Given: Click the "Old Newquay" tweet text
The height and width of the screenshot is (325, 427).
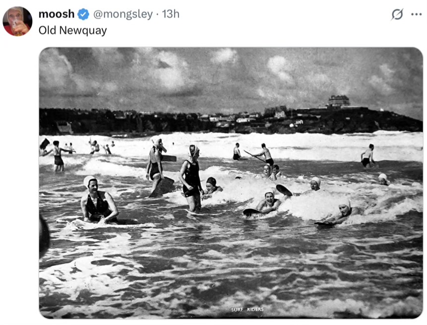Looking at the screenshot, I should point(72,30).
